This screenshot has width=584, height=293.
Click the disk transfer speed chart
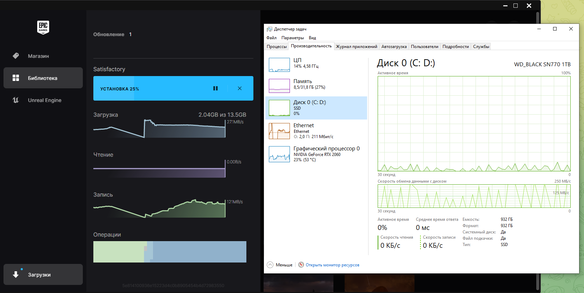point(474,196)
